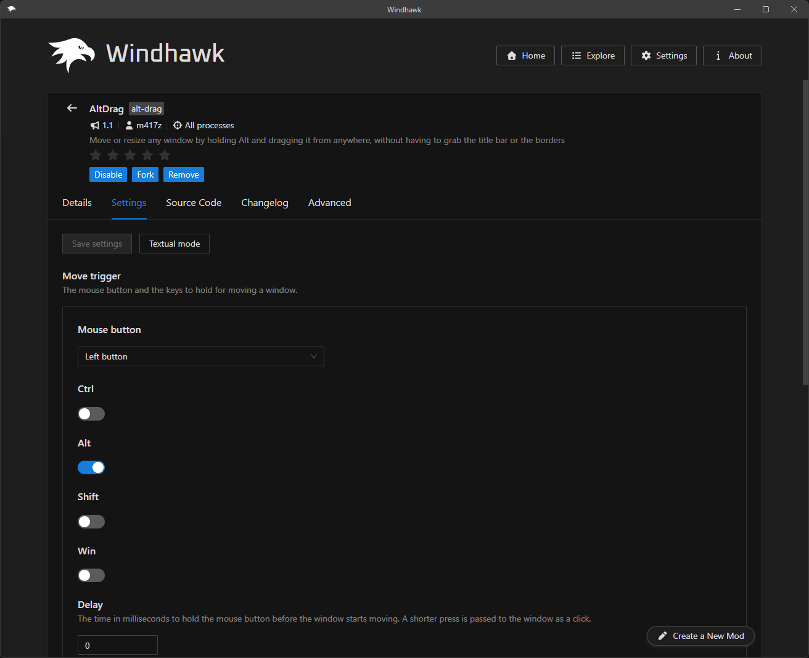Rate the mod five stars
Viewport: 809px width, 658px height.
point(165,155)
